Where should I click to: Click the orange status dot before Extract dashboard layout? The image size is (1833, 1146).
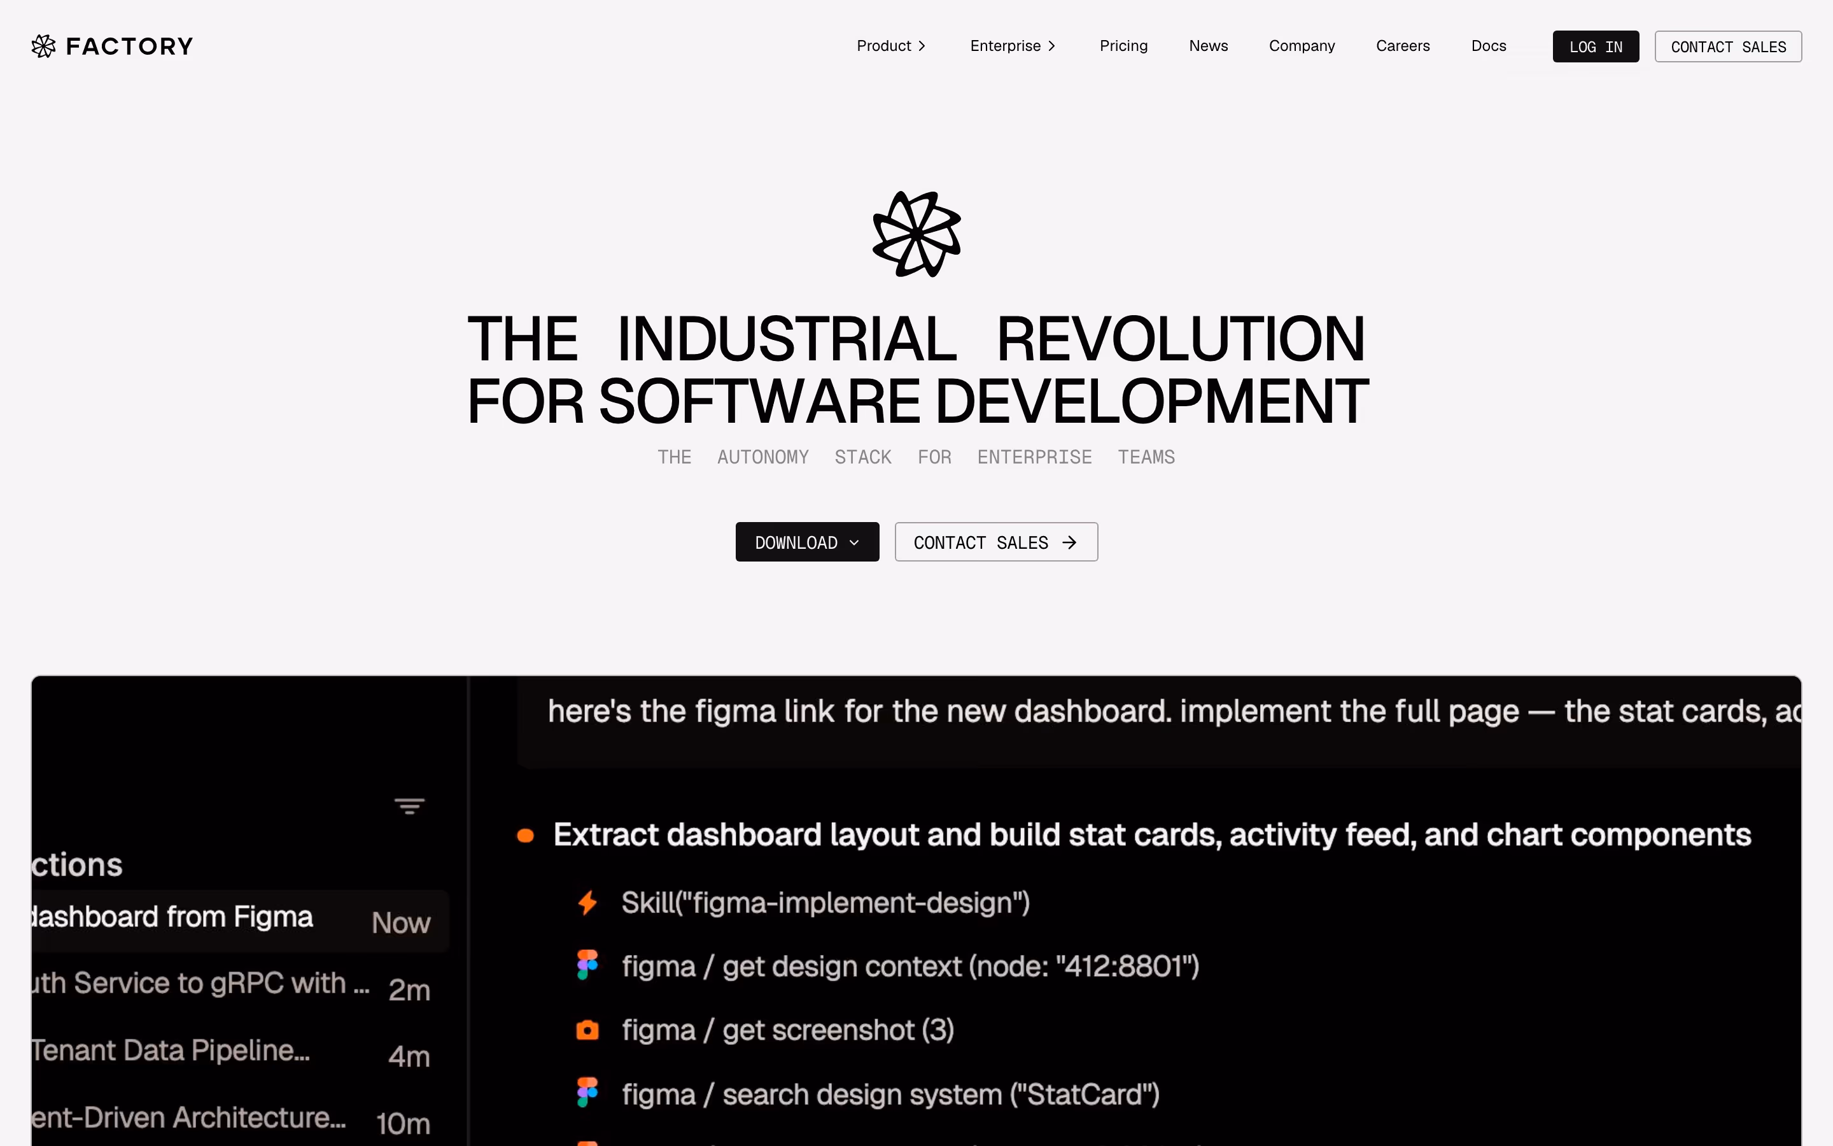[x=525, y=836]
